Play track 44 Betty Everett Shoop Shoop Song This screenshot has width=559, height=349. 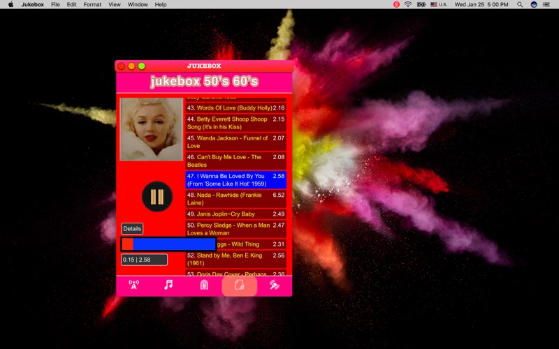[235, 123]
